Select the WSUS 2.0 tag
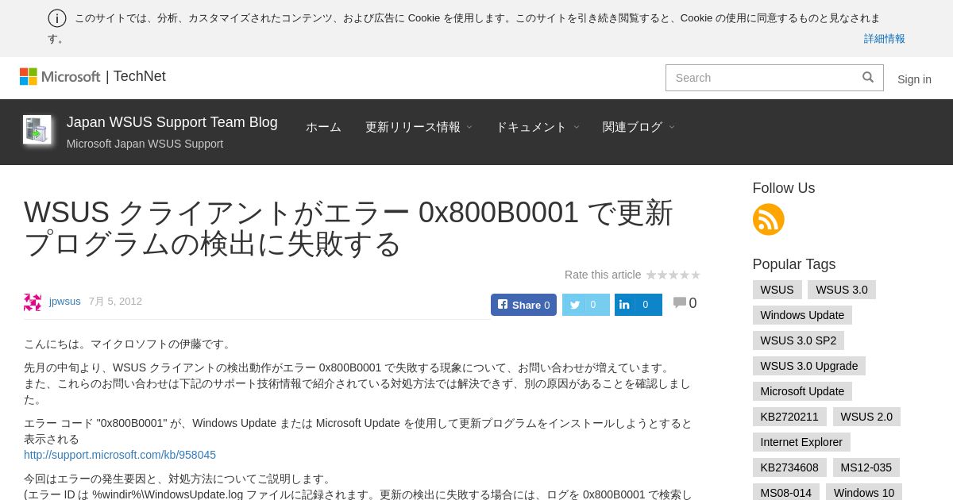The width and height of the screenshot is (953, 500). 866,417
